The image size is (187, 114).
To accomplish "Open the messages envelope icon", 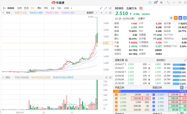I will point(156,2).
